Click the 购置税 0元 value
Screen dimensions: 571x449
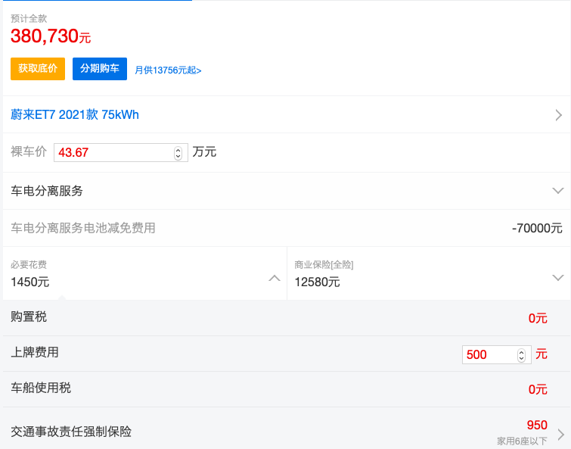point(538,318)
